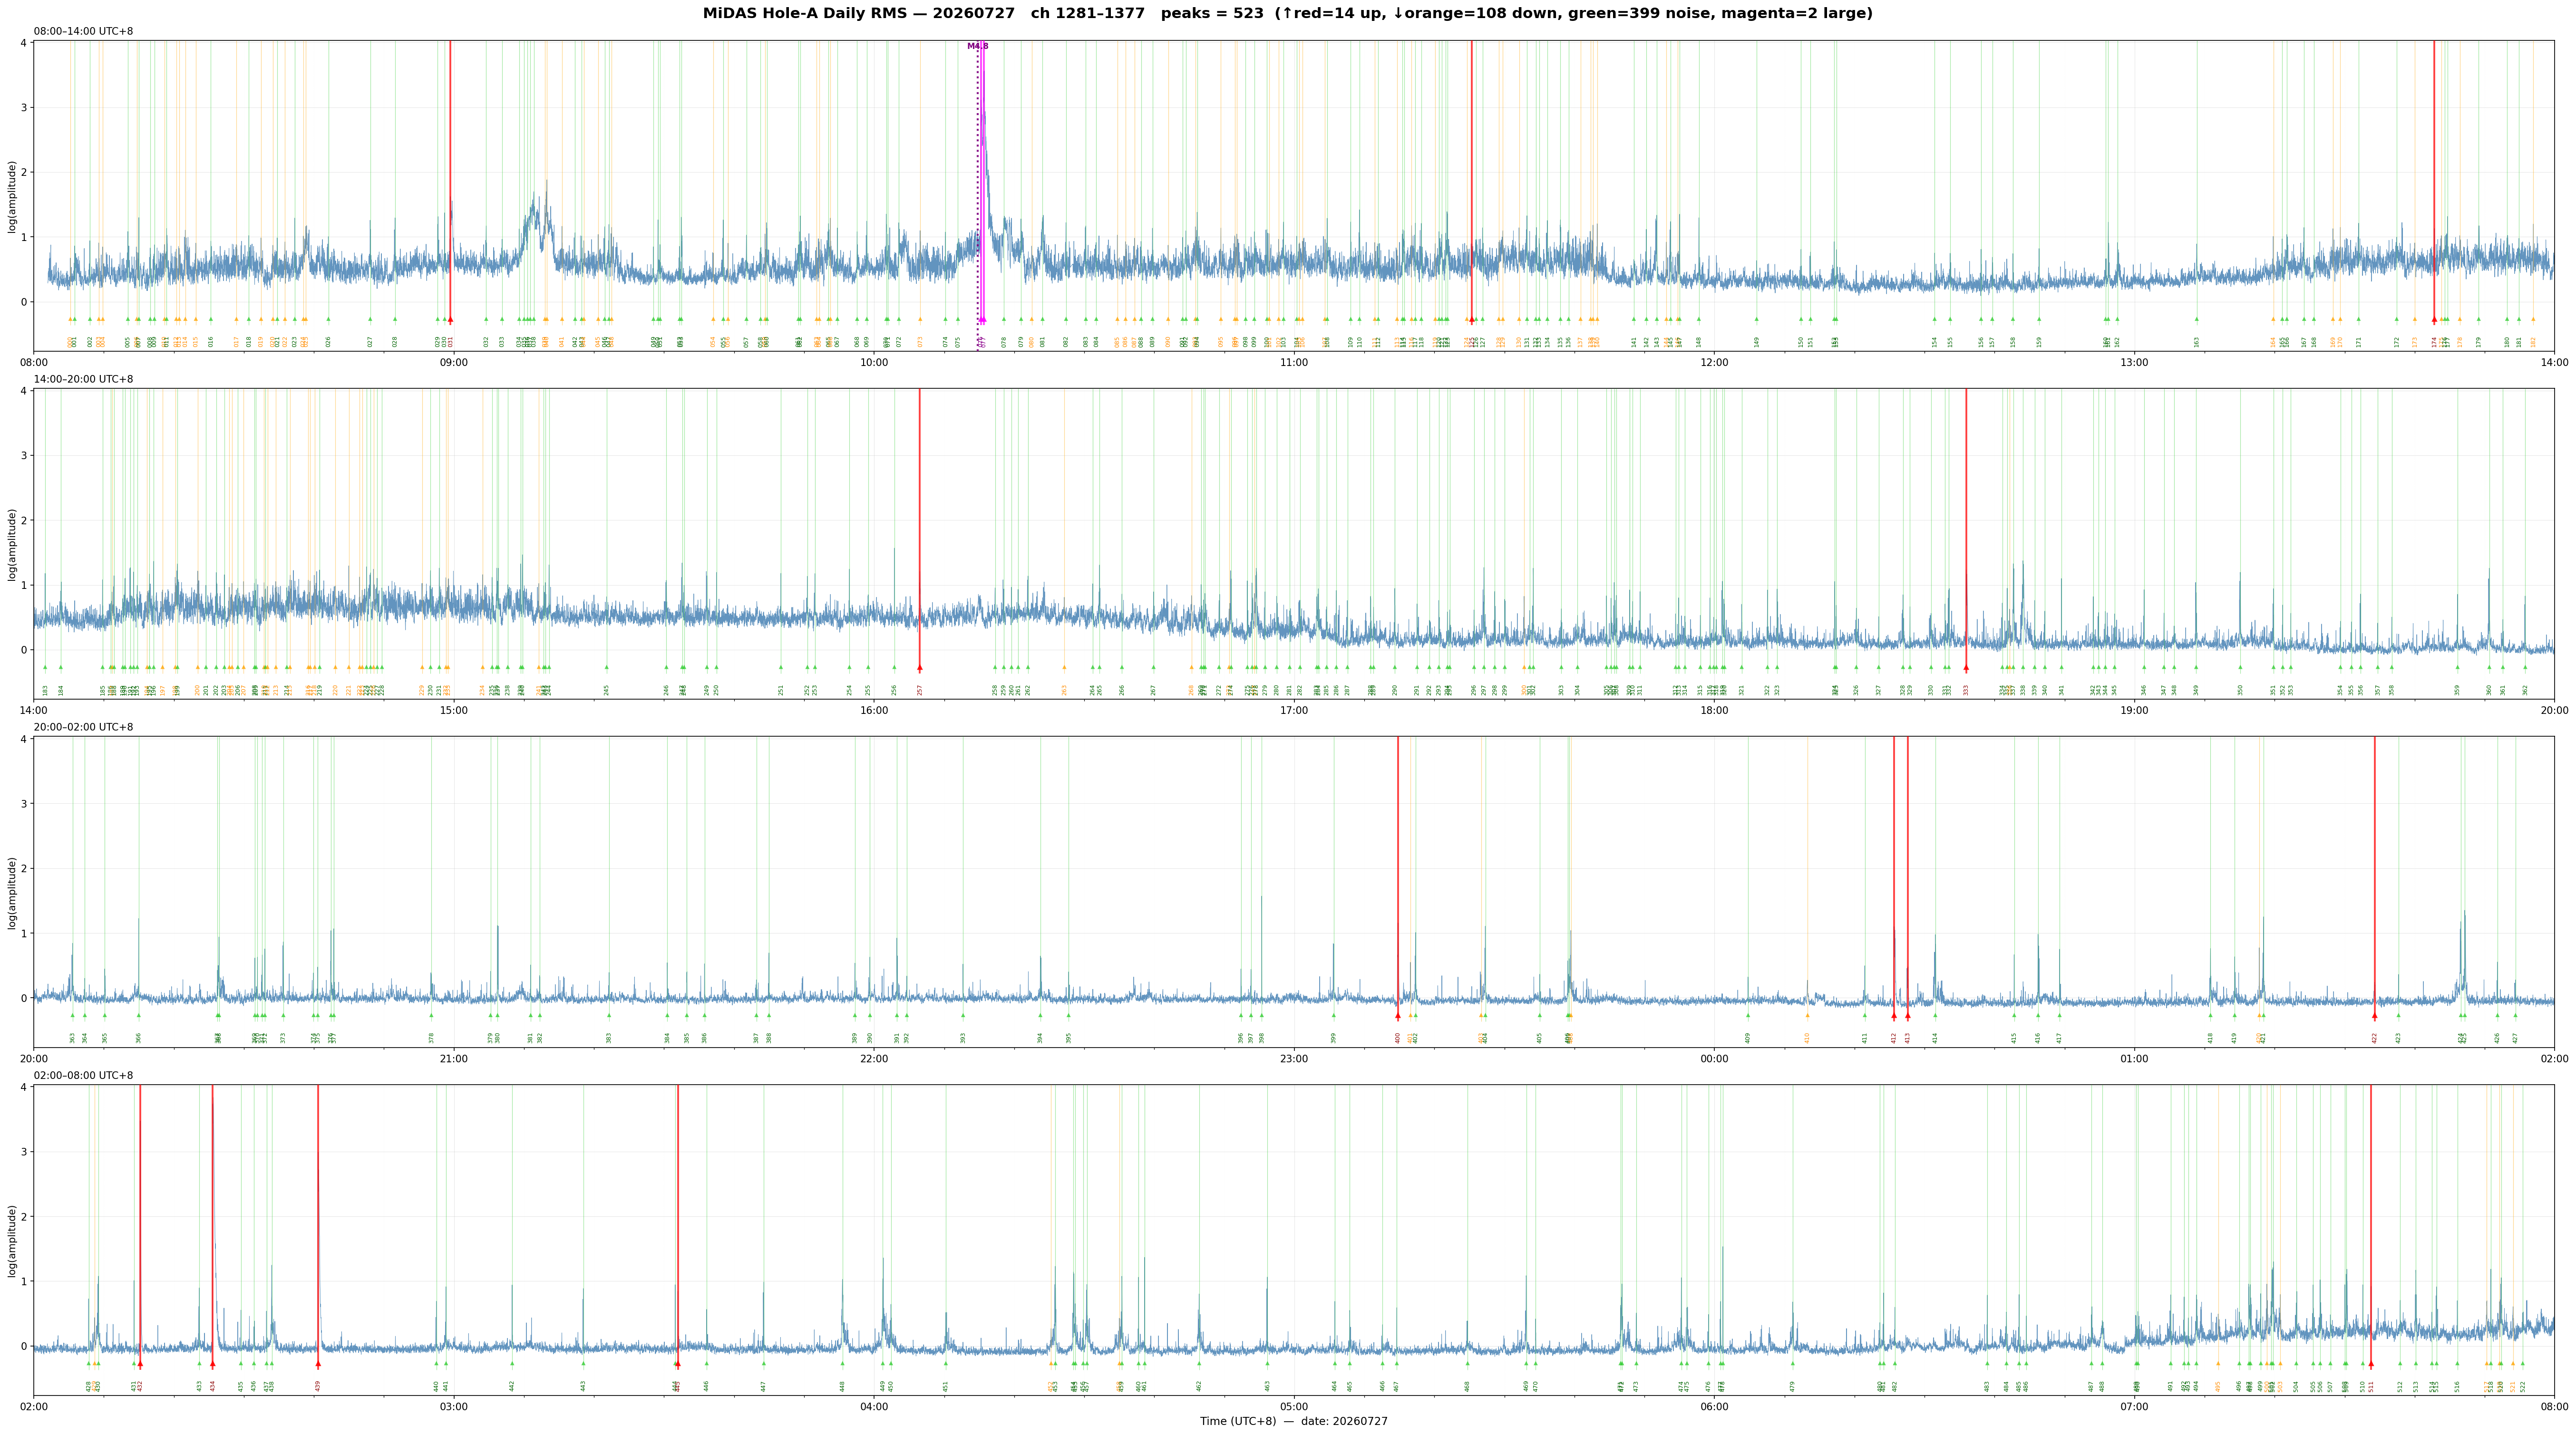Screen dimensions: 2576x1434
Task: Click the red peak number label 413
Action: (x=1908, y=1038)
